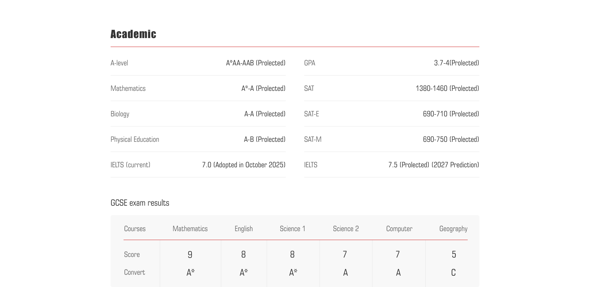Click the A*AA-AAB projected A-level grade
This screenshot has height=287, width=590.
255,63
